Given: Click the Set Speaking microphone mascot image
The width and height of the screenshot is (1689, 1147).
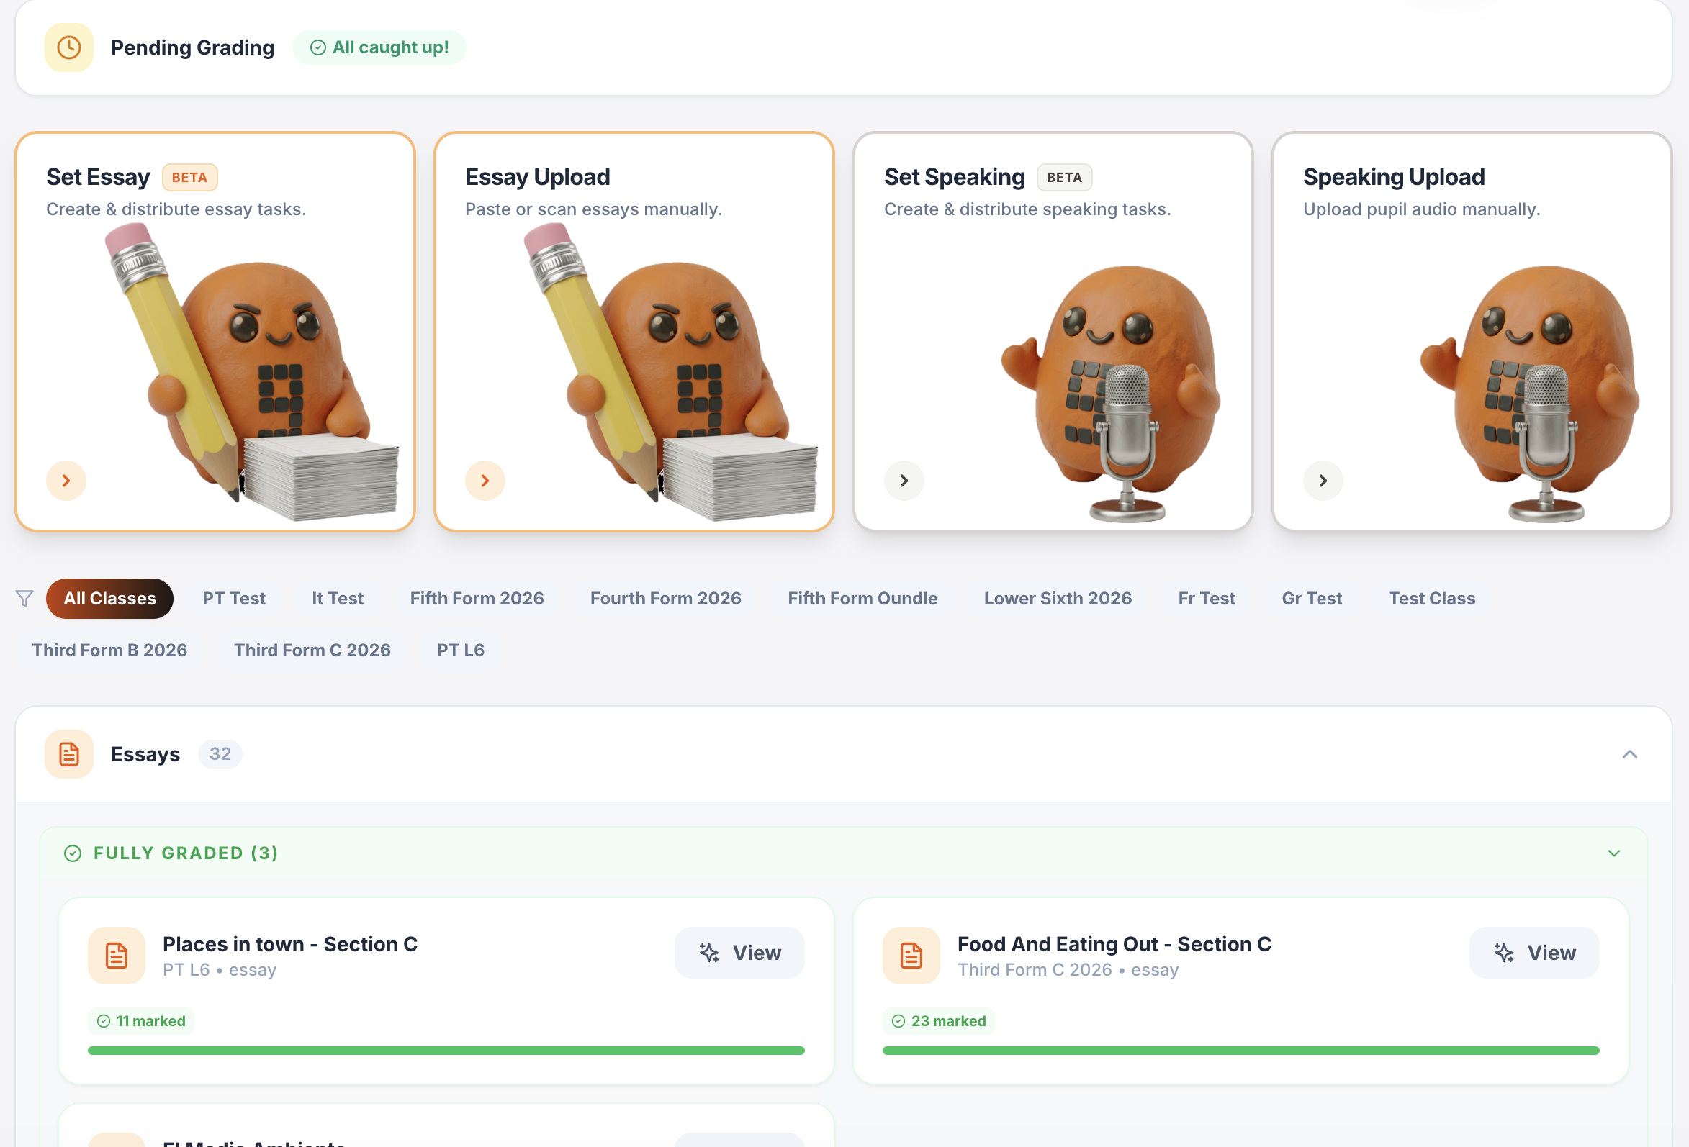Looking at the screenshot, I should click(1110, 394).
